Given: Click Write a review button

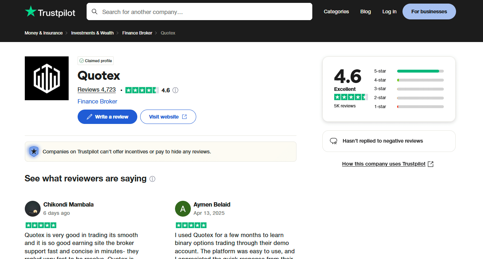Looking at the screenshot, I should point(107,117).
